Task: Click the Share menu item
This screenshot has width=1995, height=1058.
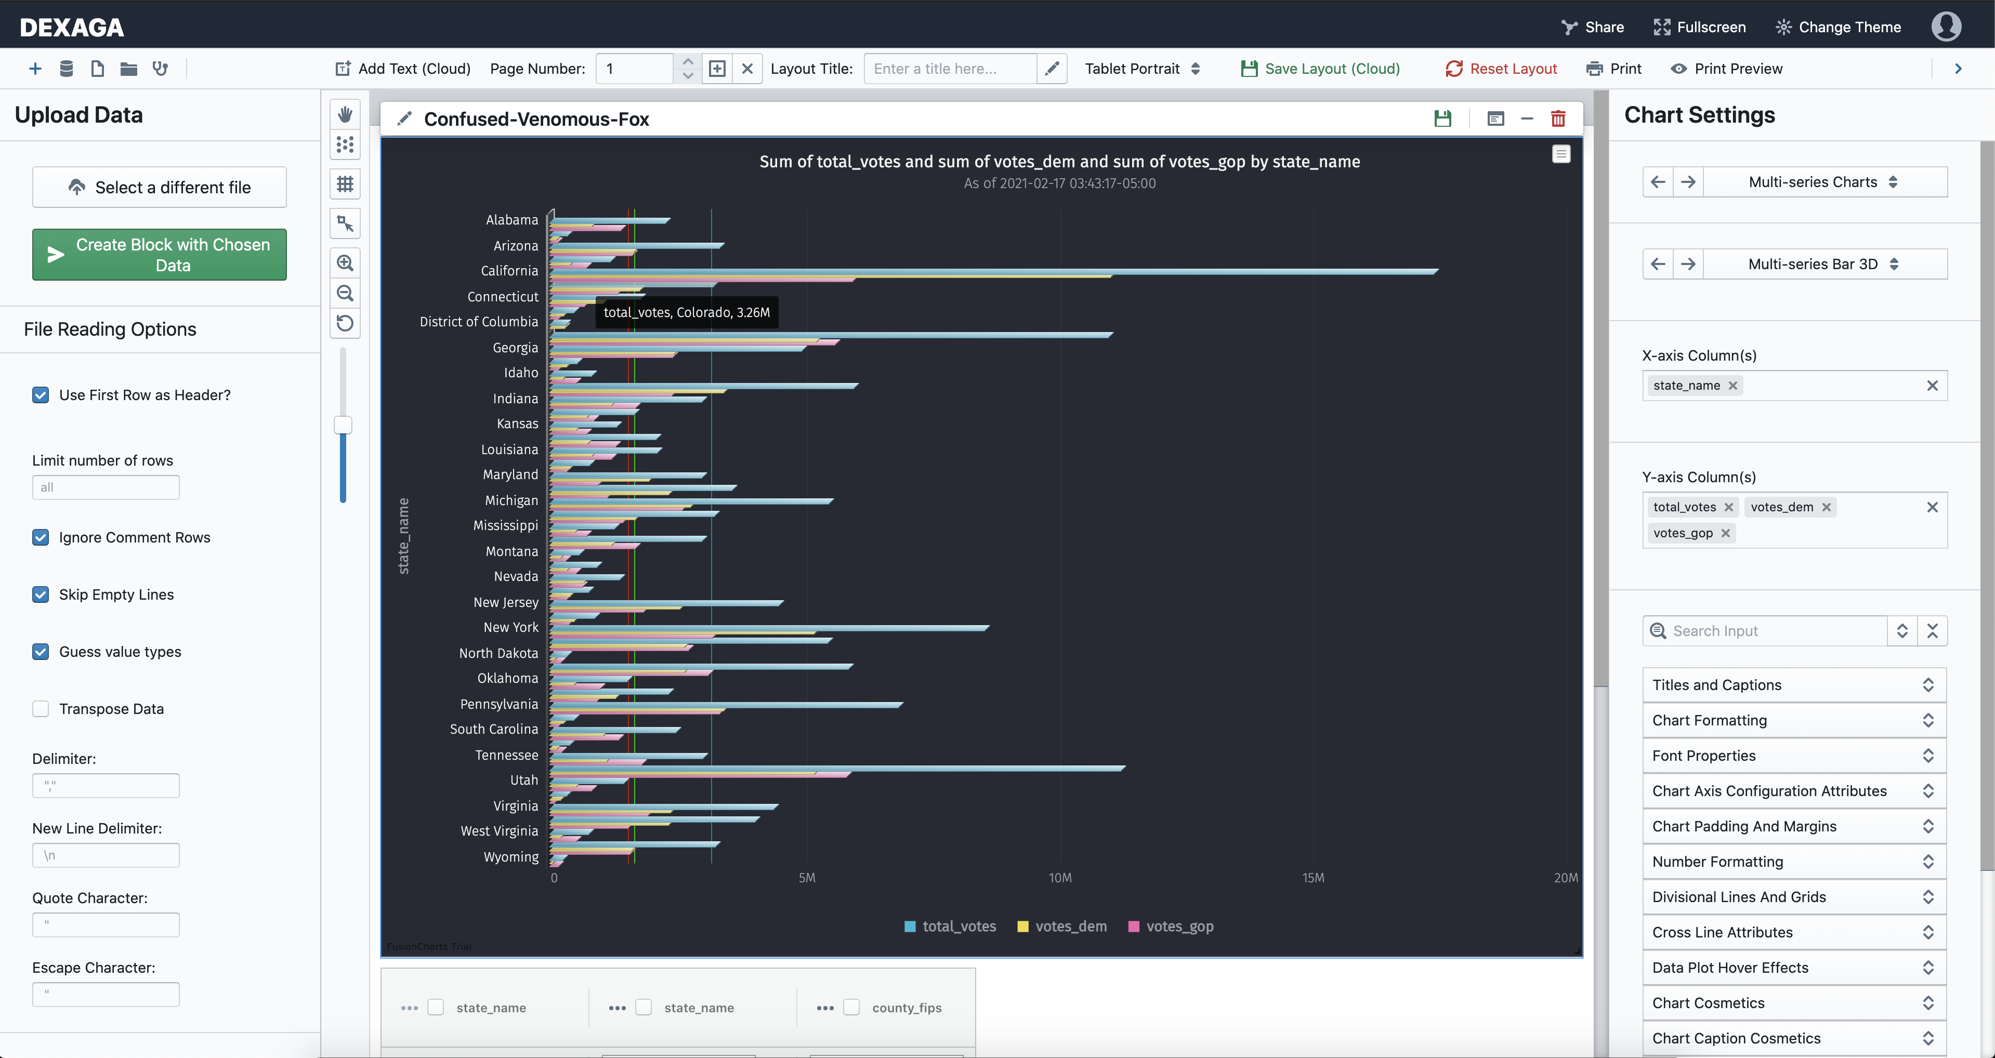Action: click(x=1592, y=27)
